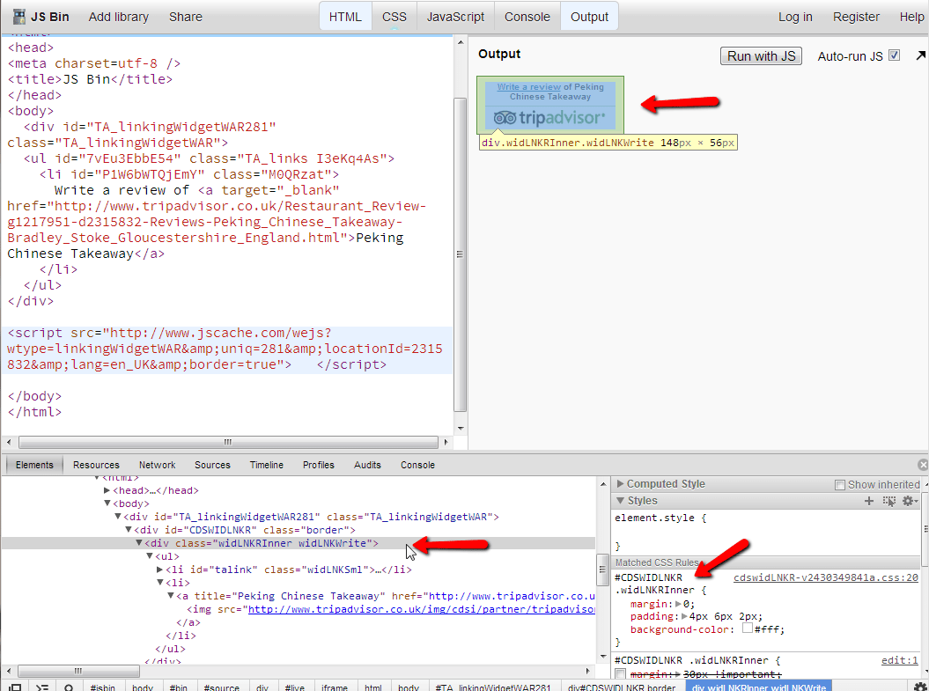
Task: Toggle element state icon in Styles header
Action: 888,501
